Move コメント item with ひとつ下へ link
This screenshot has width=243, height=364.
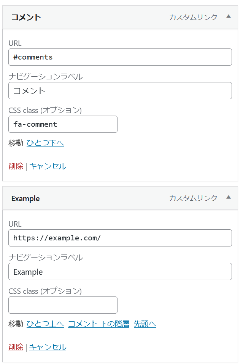[45, 143]
